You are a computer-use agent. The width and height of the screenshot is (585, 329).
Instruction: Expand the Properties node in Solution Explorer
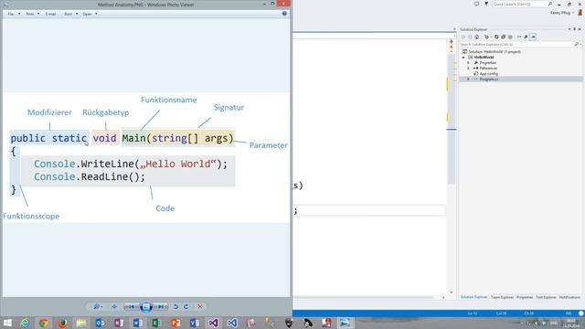468,63
